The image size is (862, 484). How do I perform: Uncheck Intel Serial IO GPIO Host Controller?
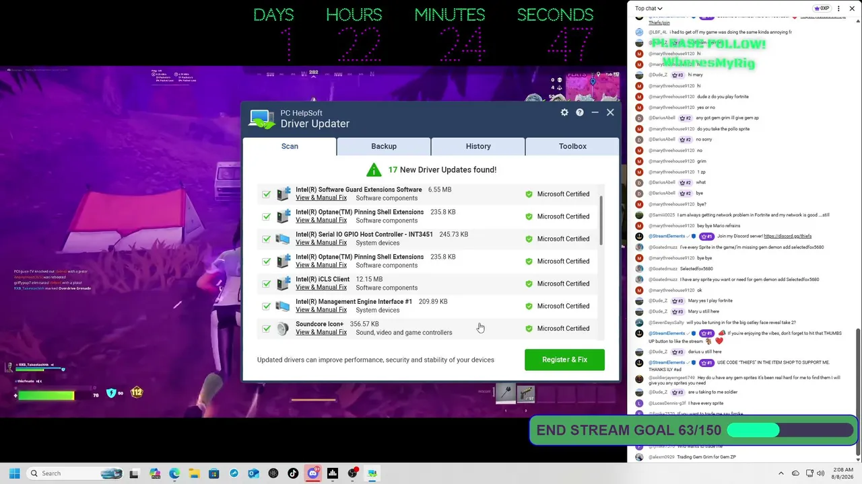tap(267, 239)
